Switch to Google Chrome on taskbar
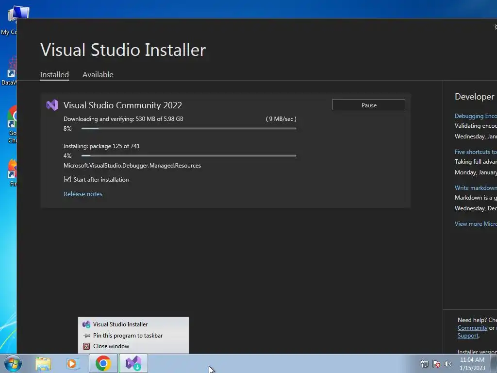Viewport: 497px width, 373px height. 103,363
